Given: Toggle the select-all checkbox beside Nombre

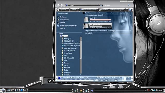Looking at the screenshot, I should click(84, 13).
